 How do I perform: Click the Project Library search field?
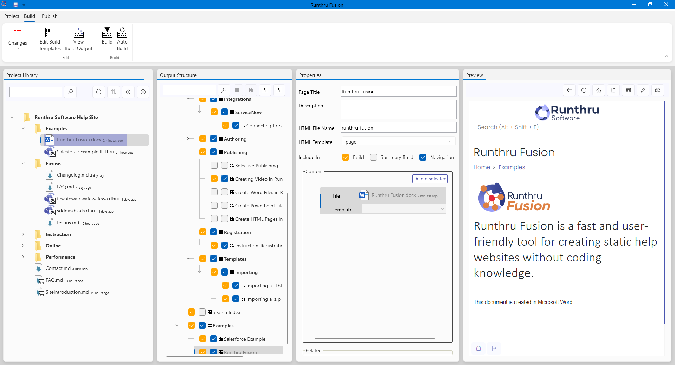(x=36, y=92)
